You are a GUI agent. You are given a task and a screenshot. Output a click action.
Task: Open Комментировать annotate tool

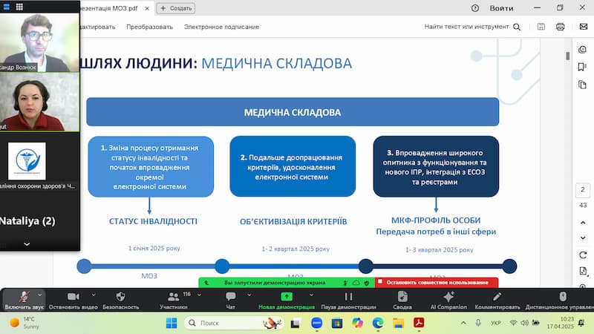tap(497, 300)
